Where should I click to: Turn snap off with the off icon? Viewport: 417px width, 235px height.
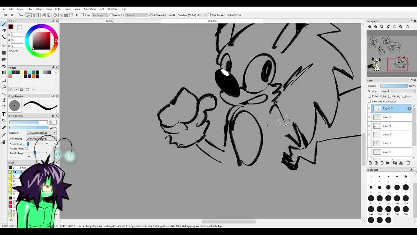28,15
